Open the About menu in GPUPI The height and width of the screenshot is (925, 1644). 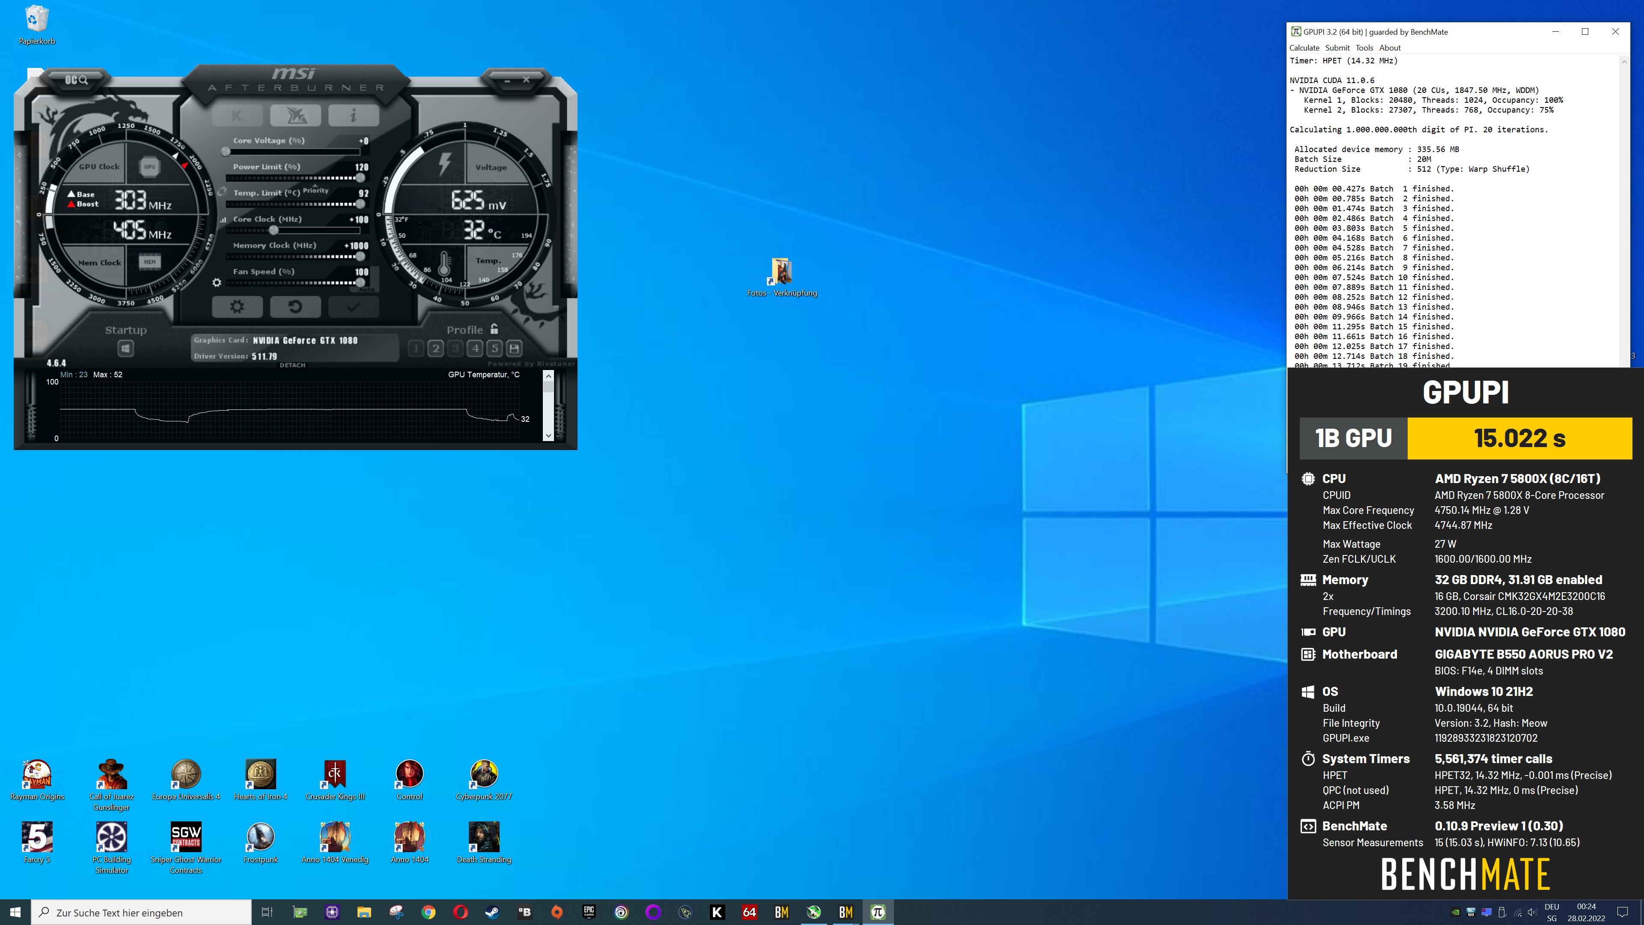pos(1389,48)
